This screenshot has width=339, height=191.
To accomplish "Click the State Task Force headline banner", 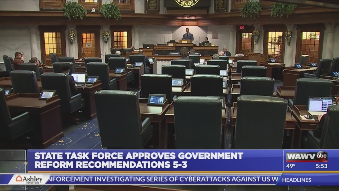I will 155,160.
